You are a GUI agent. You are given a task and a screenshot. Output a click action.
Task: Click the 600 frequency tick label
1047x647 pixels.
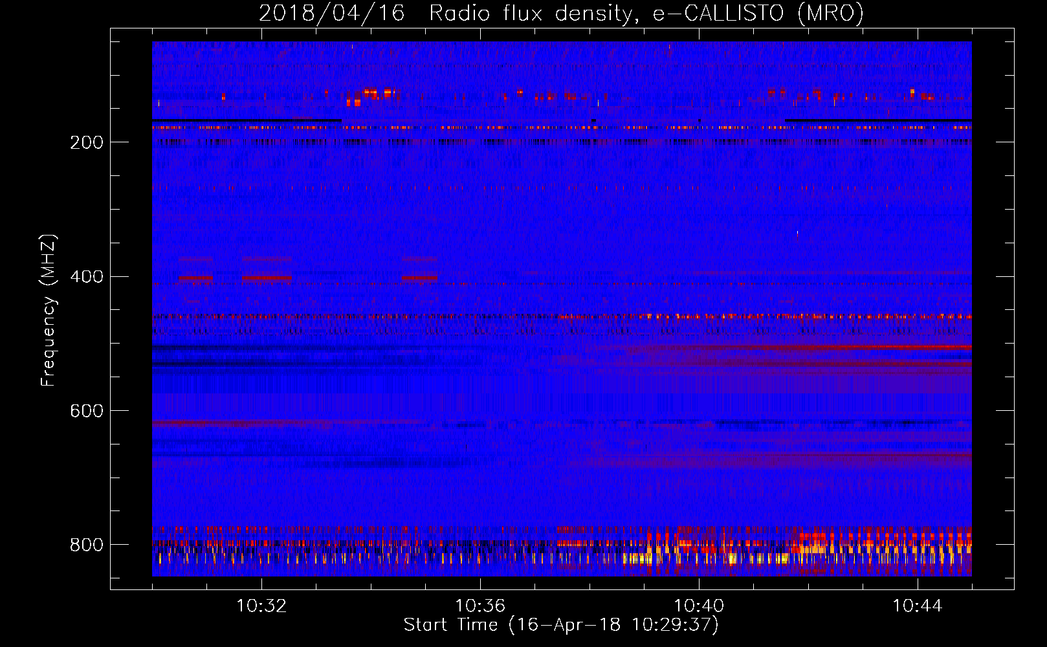tap(87, 411)
